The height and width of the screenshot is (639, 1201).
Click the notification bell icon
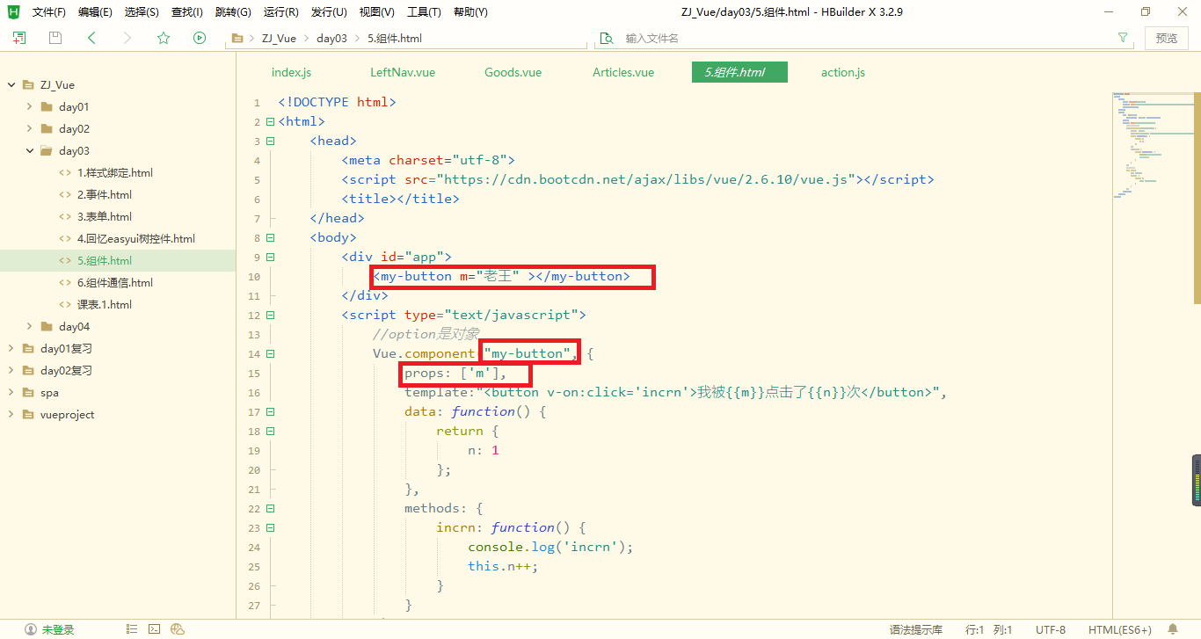click(1173, 629)
